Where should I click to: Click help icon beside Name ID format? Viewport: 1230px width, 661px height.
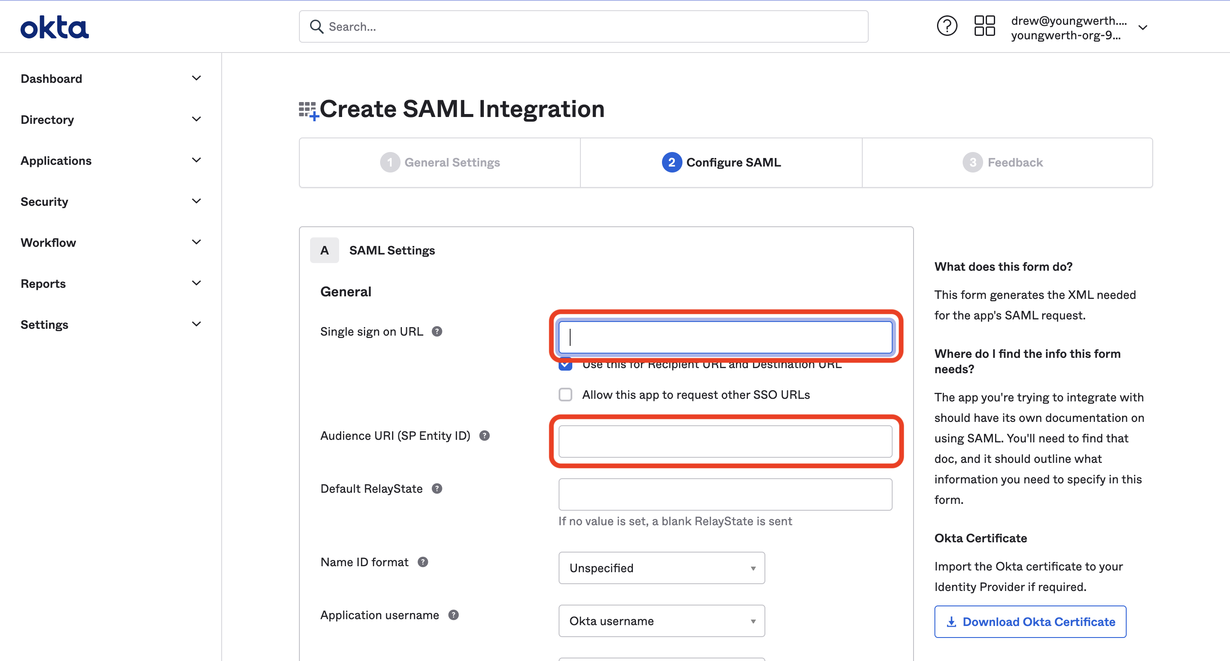point(422,562)
